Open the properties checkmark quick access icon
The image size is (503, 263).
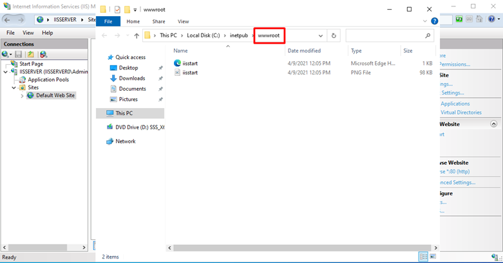117,10
